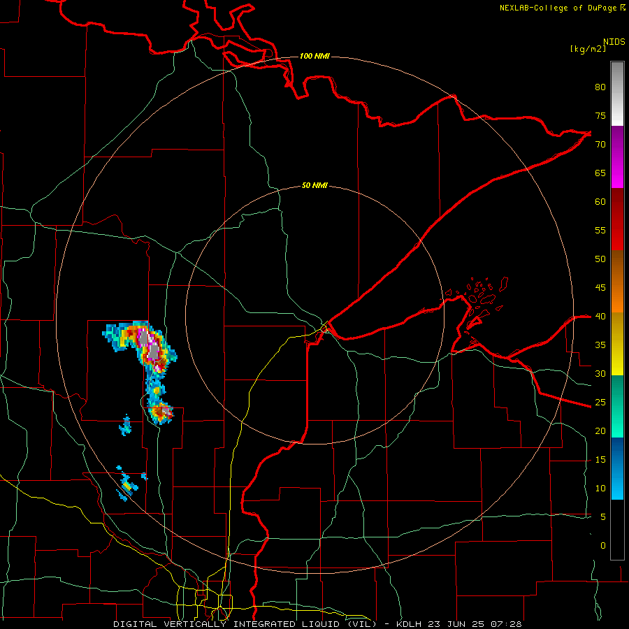Click the 100 NMI range ring label
Screen dimensions: 629x629
point(314,56)
